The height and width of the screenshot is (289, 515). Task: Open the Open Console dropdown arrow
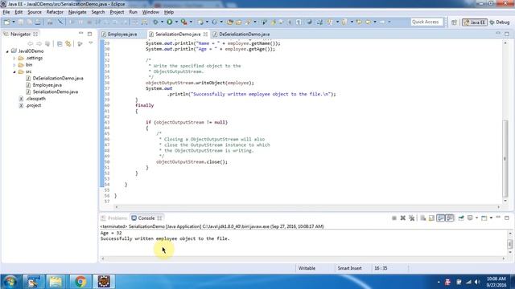tap(491, 218)
